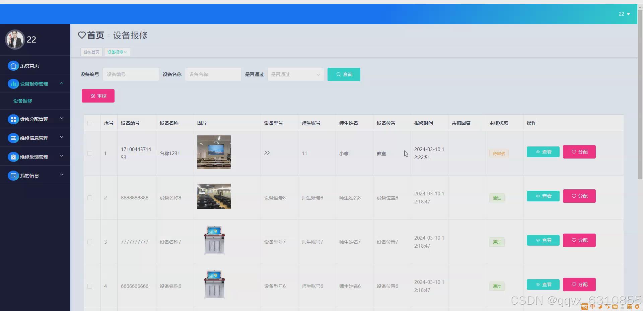Open the 22 user menu dropdown at top right
Screen dimensions: 643x311
[624, 14]
